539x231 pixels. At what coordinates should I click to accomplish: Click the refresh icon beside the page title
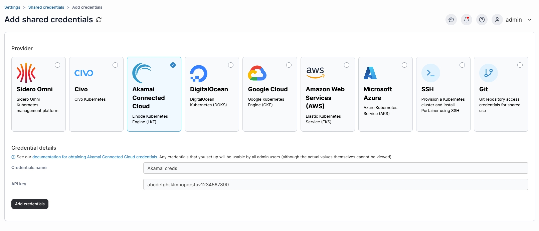point(99,20)
